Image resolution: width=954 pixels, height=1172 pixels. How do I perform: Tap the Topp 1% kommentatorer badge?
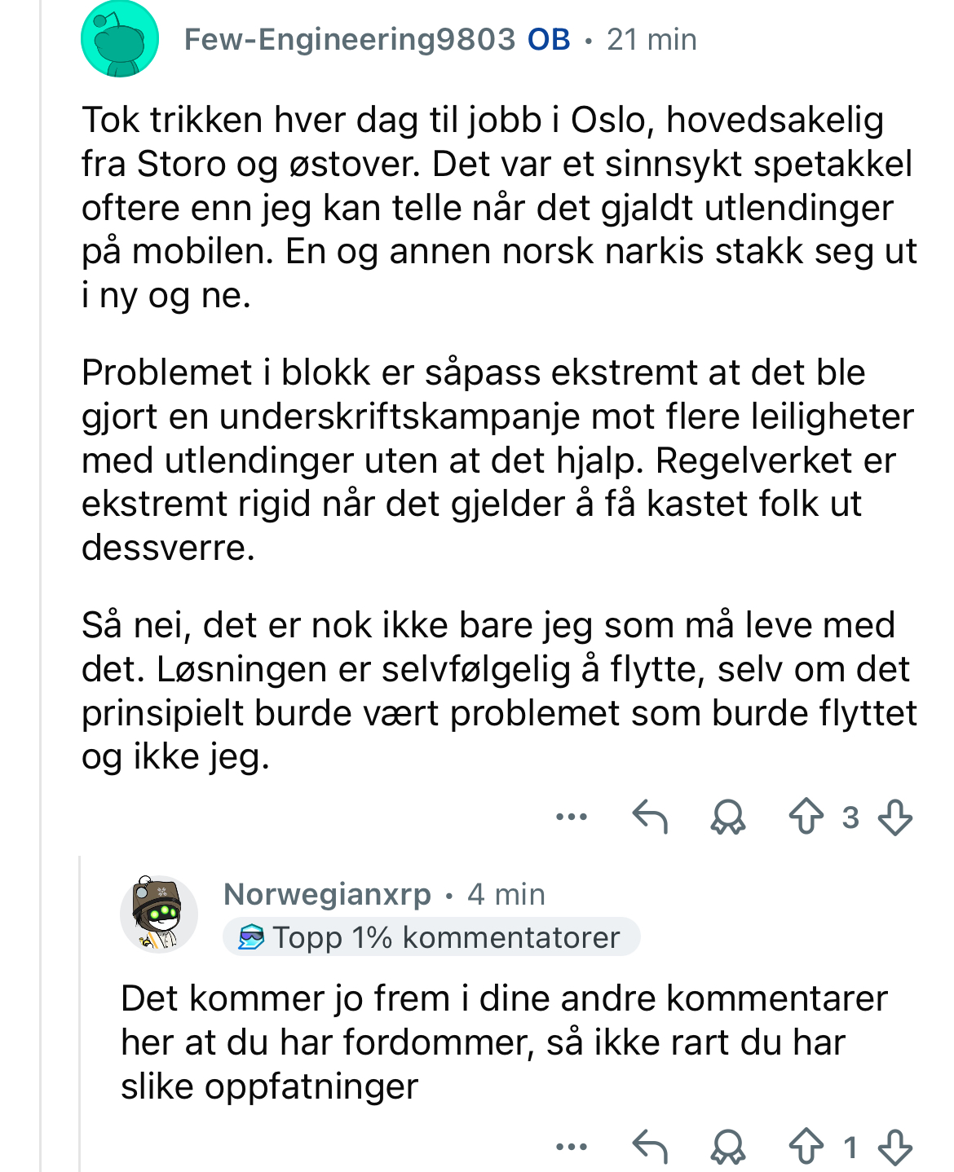[x=431, y=937]
